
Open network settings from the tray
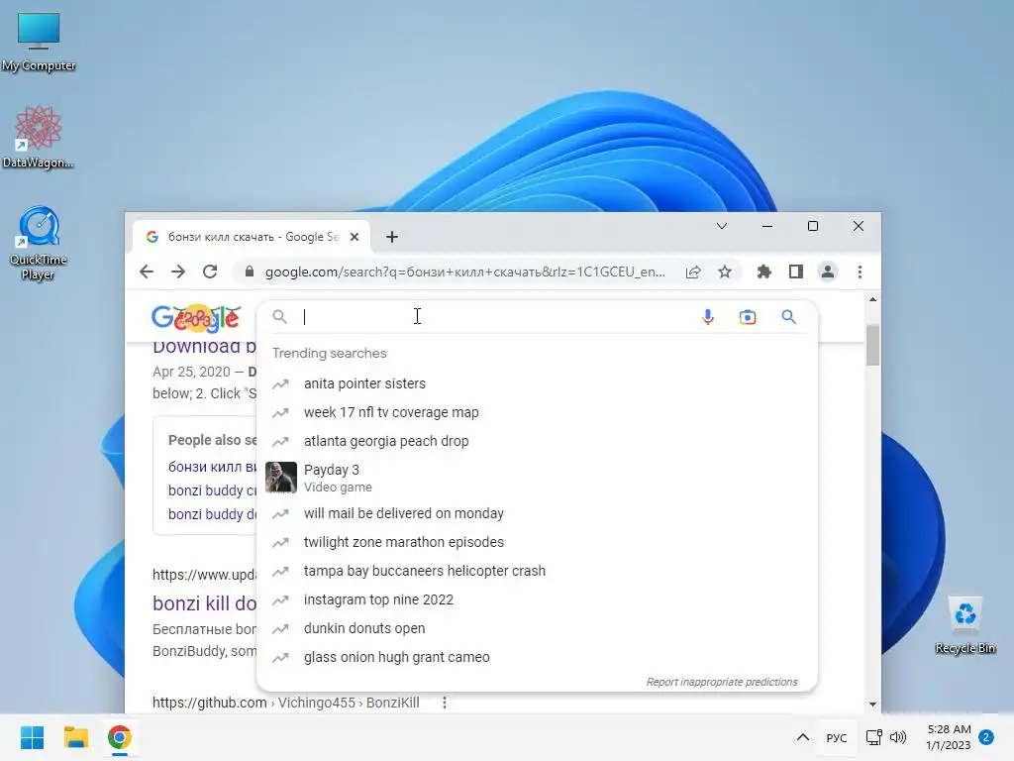click(x=873, y=737)
